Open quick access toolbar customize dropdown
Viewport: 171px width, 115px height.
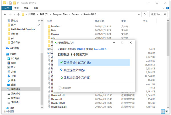[18, 3]
